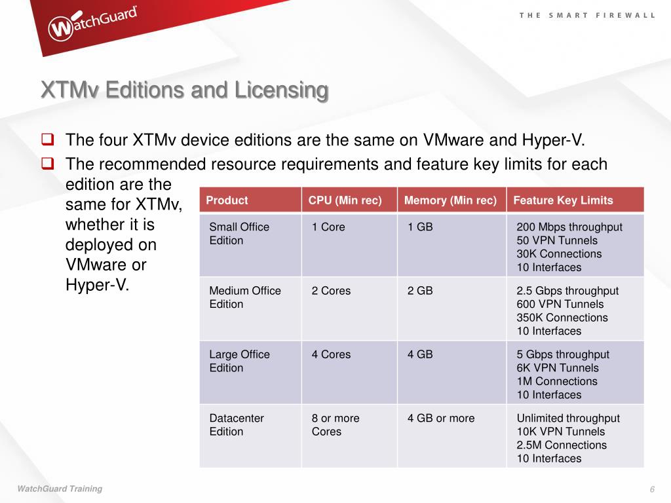Image resolution: width=671 pixels, height=503 pixels.
Task: Click '30K Connections' text
Action: tap(559, 253)
